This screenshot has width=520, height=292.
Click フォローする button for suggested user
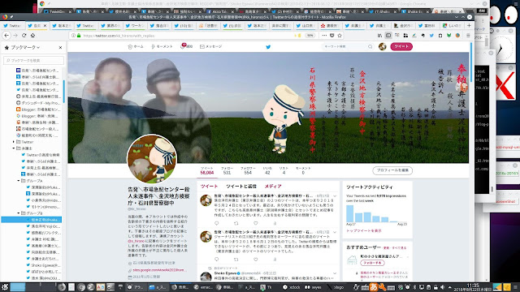372,263
